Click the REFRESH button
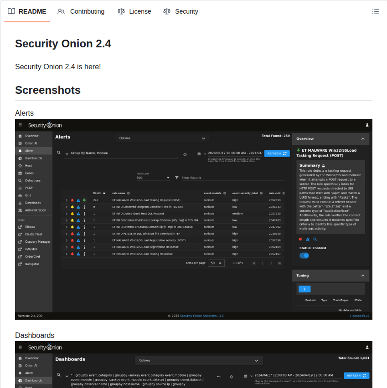The width and height of the screenshot is (387, 388). [x=277, y=153]
